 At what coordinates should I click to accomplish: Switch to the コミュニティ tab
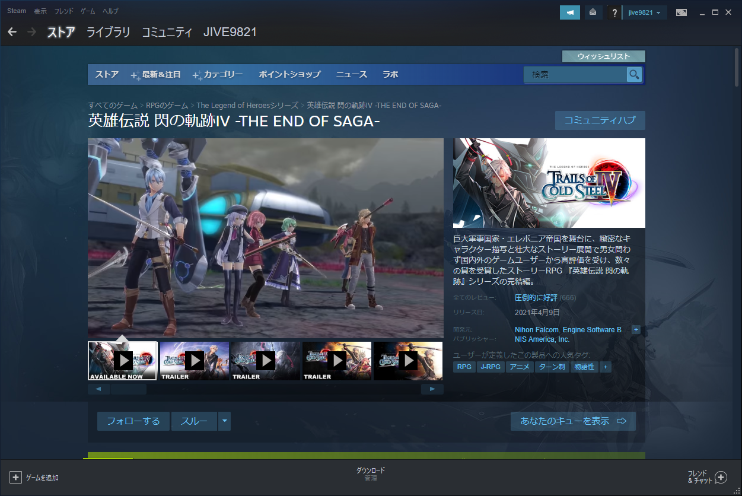(x=167, y=32)
